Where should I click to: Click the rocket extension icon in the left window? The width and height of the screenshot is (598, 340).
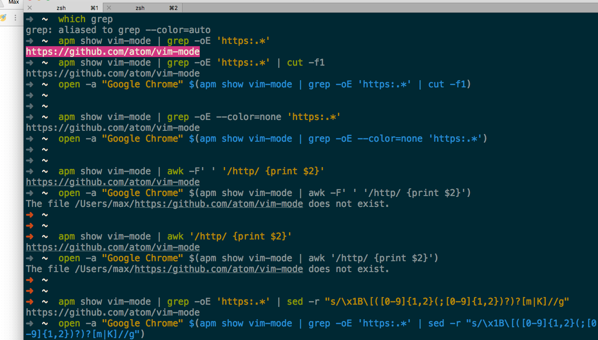coord(3,18)
